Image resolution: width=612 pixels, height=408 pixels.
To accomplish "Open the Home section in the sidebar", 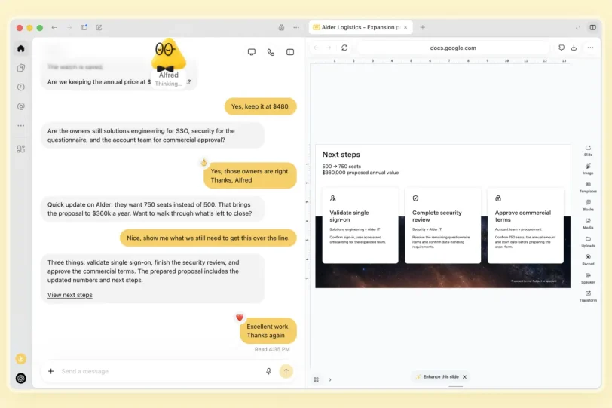I will [21, 48].
